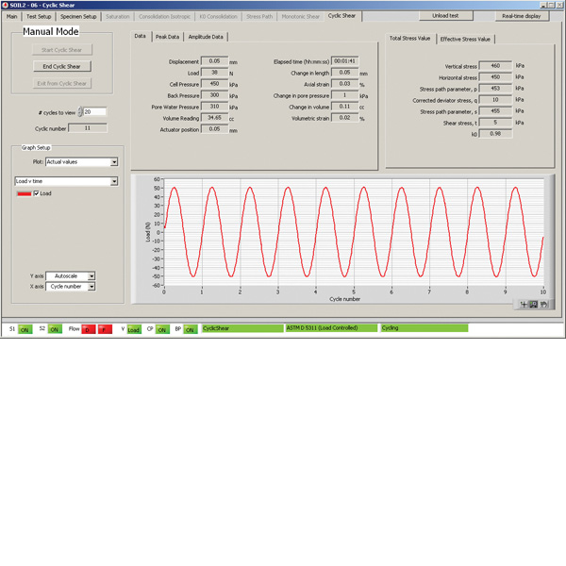The image size is (566, 566).
Task: Click the red Flow F indicator
Action: pyautogui.click(x=105, y=329)
